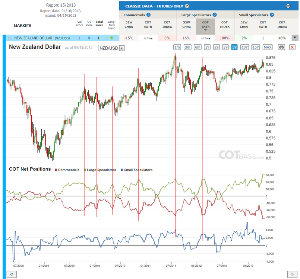The width and height of the screenshot is (300, 279).
Task: Select the 10Y time range
Action: (245, 47)
